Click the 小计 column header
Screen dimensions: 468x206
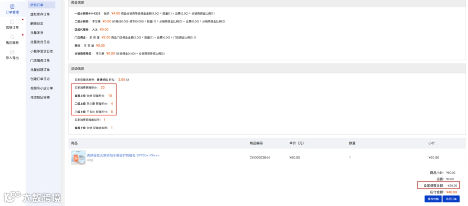[431, 143]
